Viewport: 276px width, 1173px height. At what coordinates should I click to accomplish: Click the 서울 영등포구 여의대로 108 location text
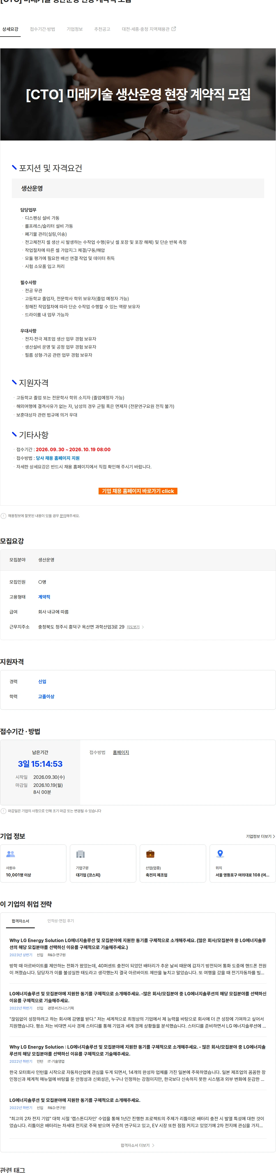tap(242, 875)
